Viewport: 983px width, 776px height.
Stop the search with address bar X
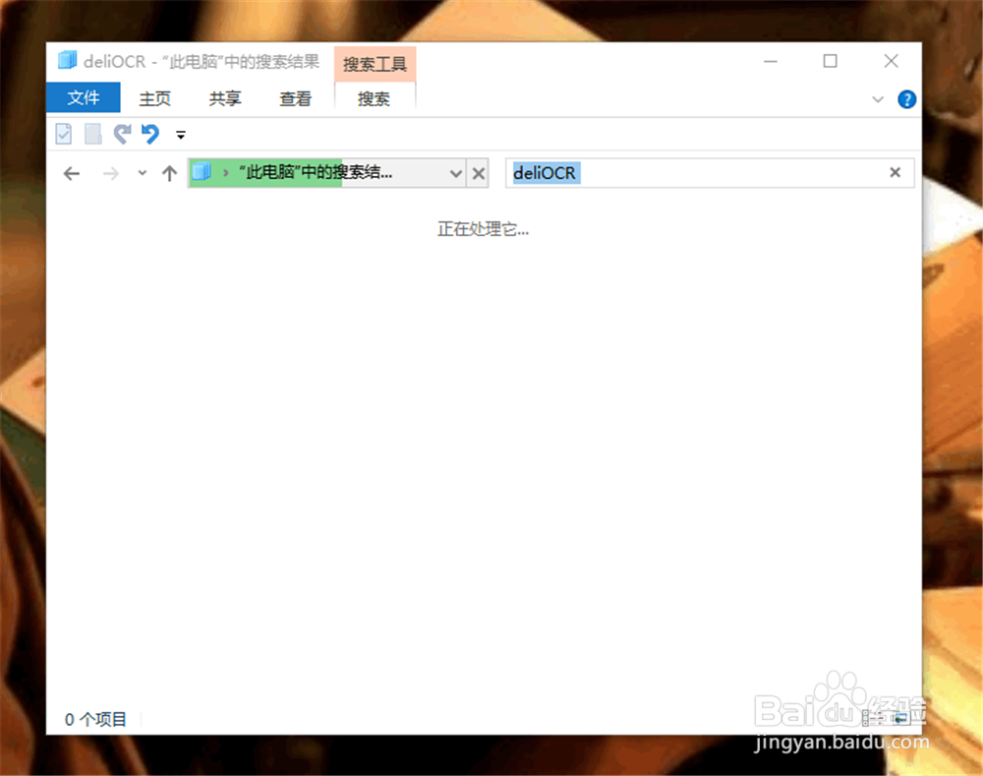(479, 173)
